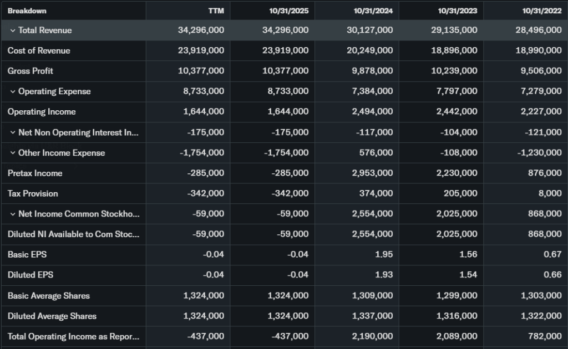Expand the Net Non Operating Interest chevron
The height and width of the screenshot is (349, 568).
(13, 132)
